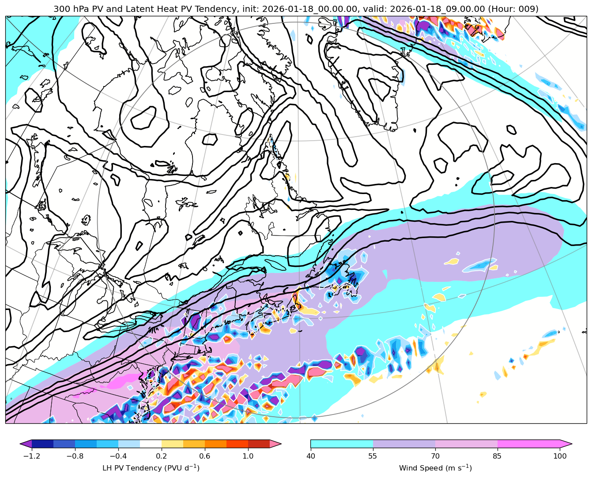Click the pink right arrow of PV colorbar
This screenshot has width=592, height=478.
(x=275, y=444)
